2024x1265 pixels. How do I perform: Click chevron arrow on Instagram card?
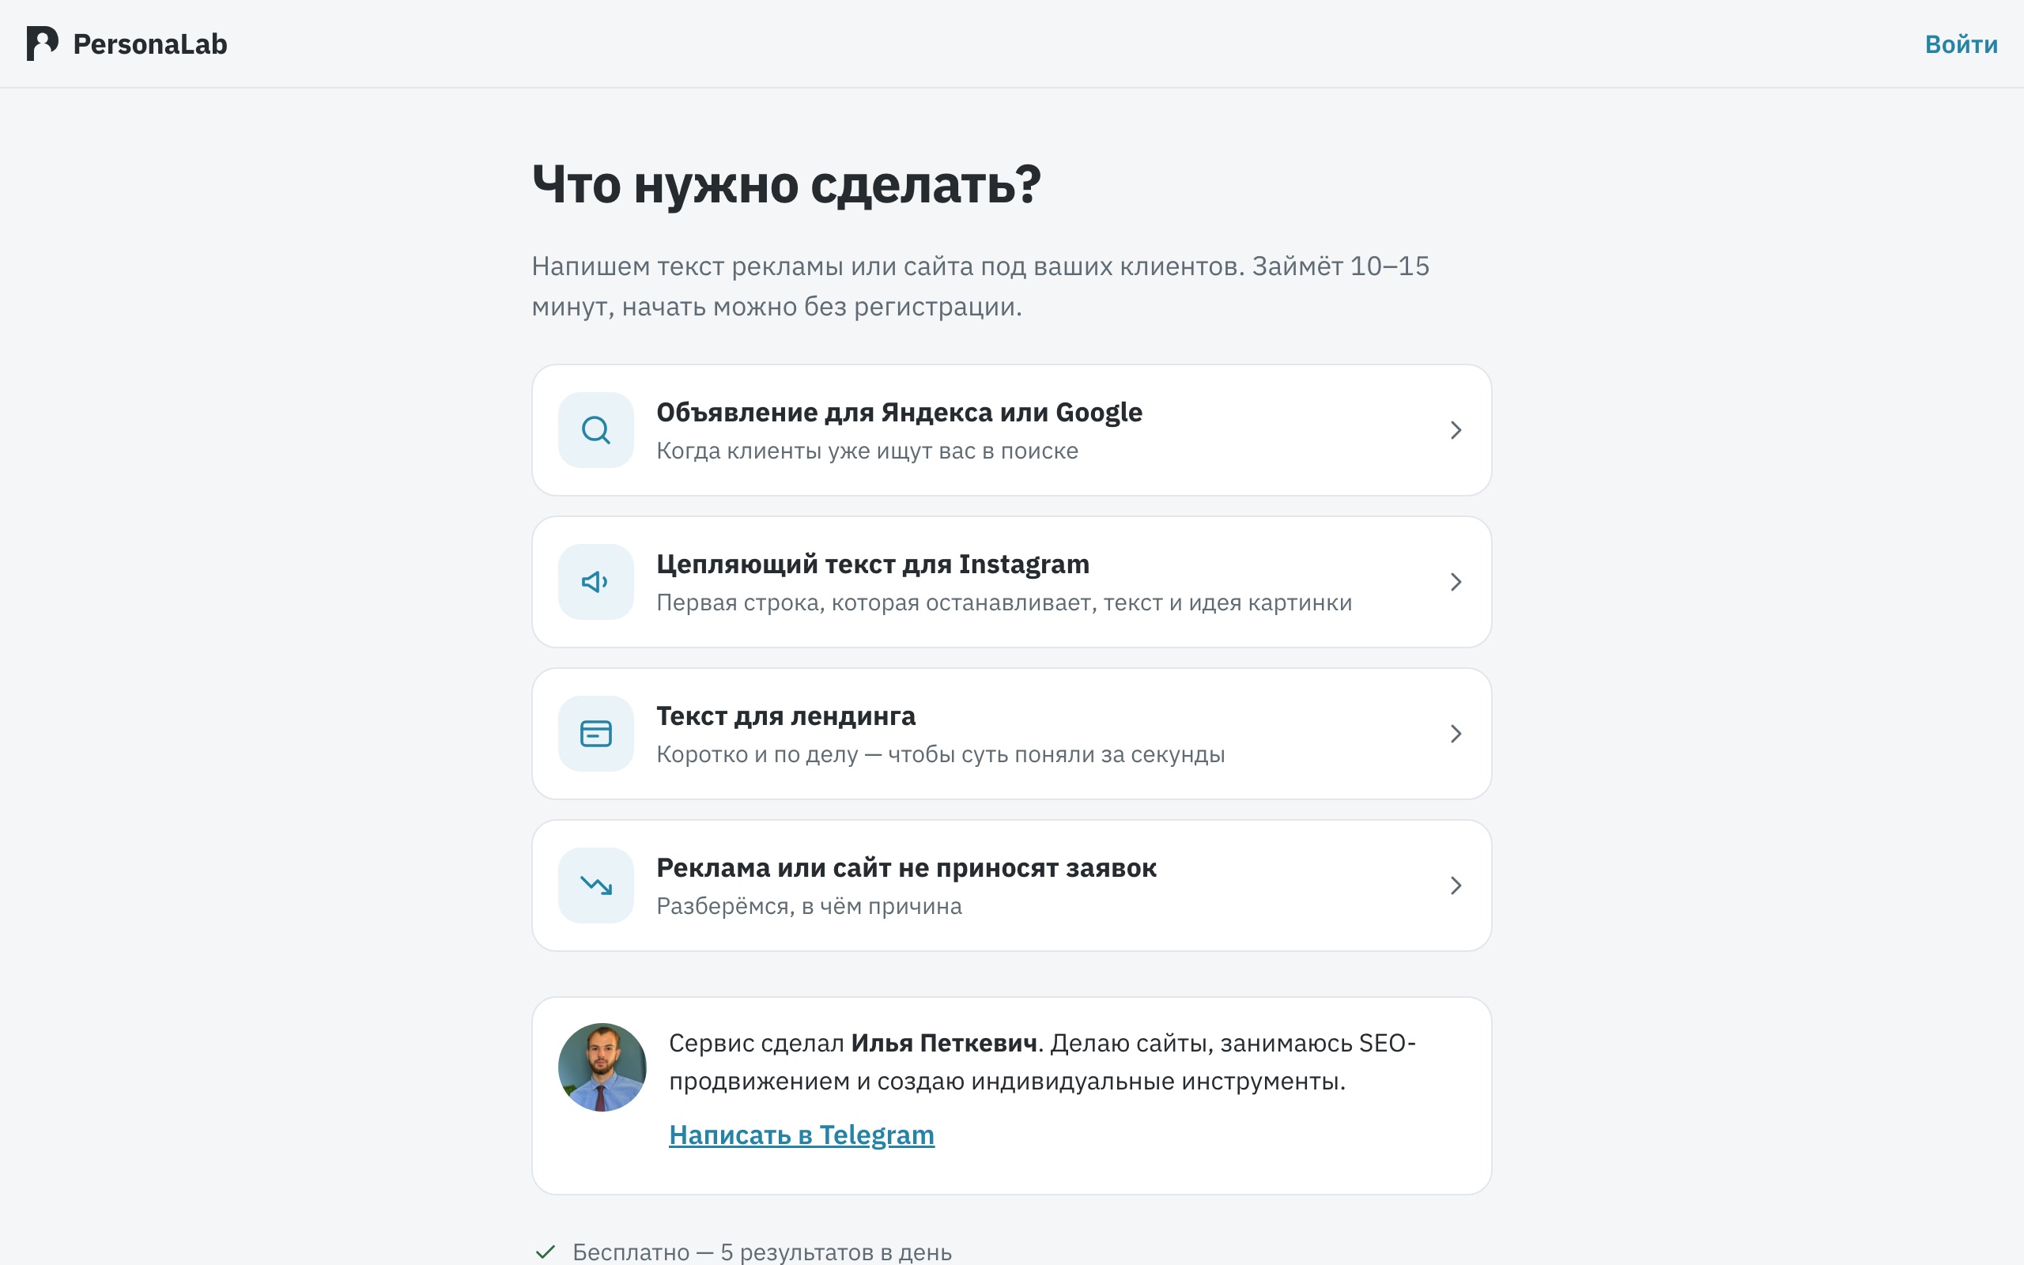click(1456, 581)
